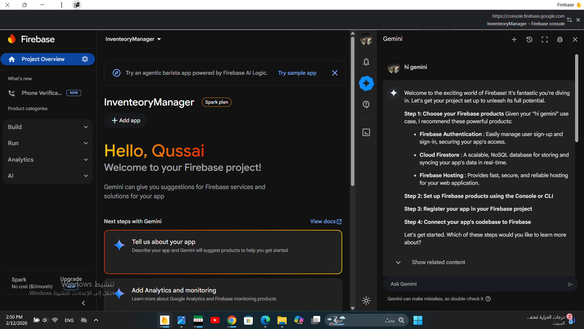The width and height of the screenshot is (584, 329).
Task: Open Phone Verification menu item
Action: click(41, 93)
